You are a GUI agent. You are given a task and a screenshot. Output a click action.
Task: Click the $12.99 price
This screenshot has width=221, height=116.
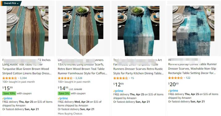click(118, 85)
